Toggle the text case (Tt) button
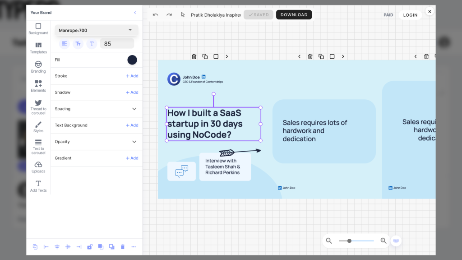 coord(78,44)
